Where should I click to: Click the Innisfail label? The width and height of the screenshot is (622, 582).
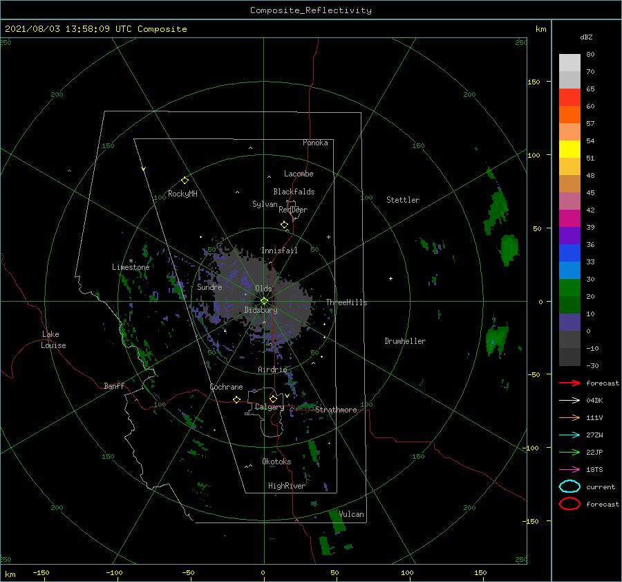click(279, 251)
